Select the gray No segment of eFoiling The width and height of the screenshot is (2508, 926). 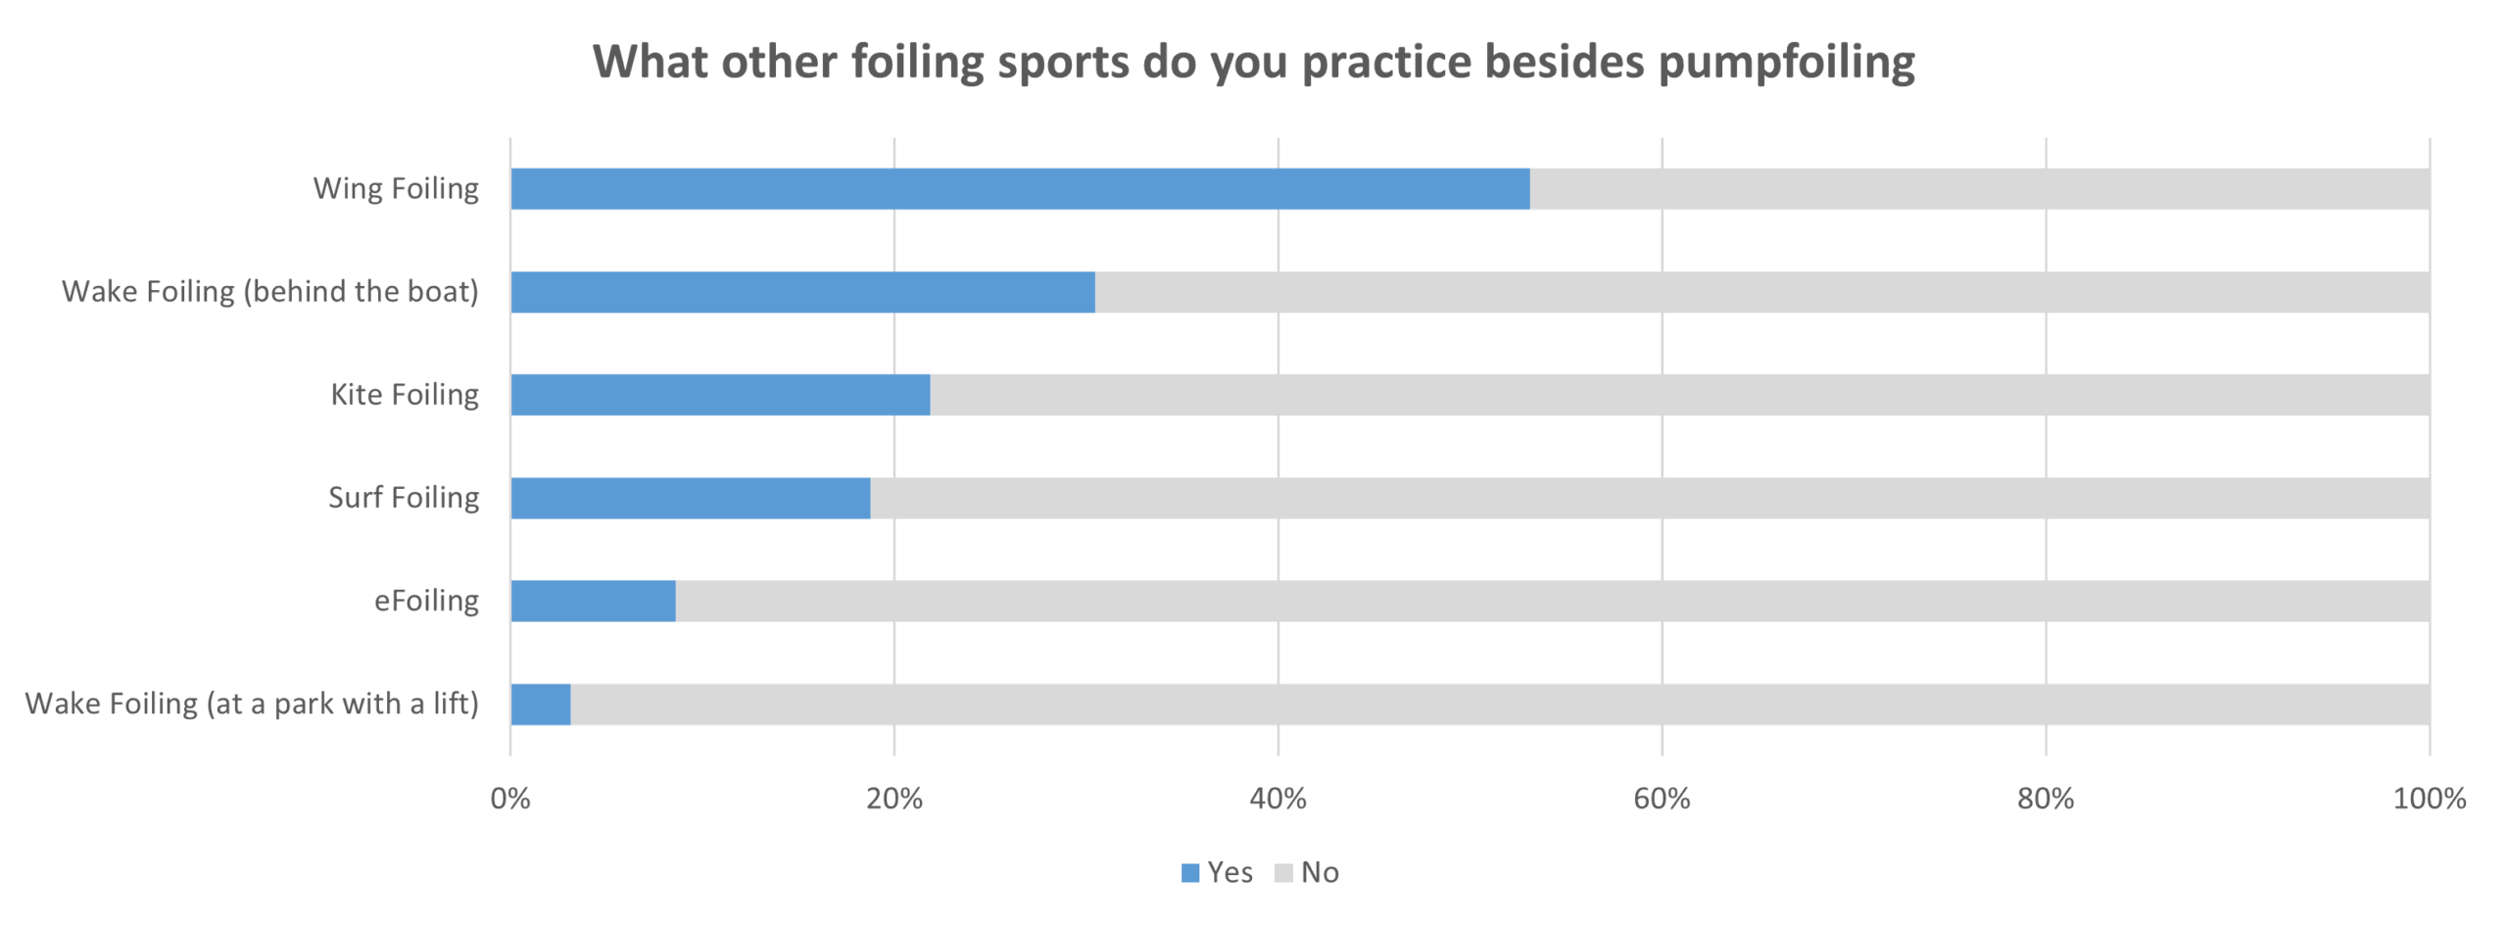click(1553, 601)
